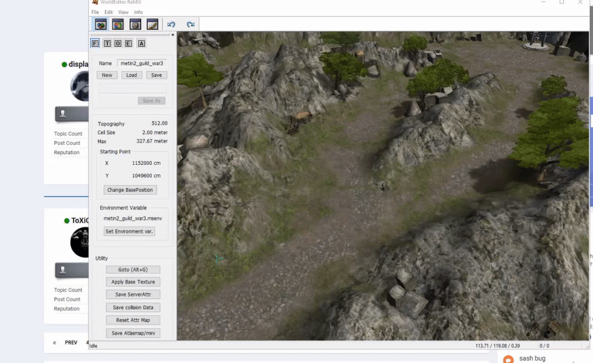Switch to the F page tab
Viewport: 593px width, 363px height.
pos(95,43)
